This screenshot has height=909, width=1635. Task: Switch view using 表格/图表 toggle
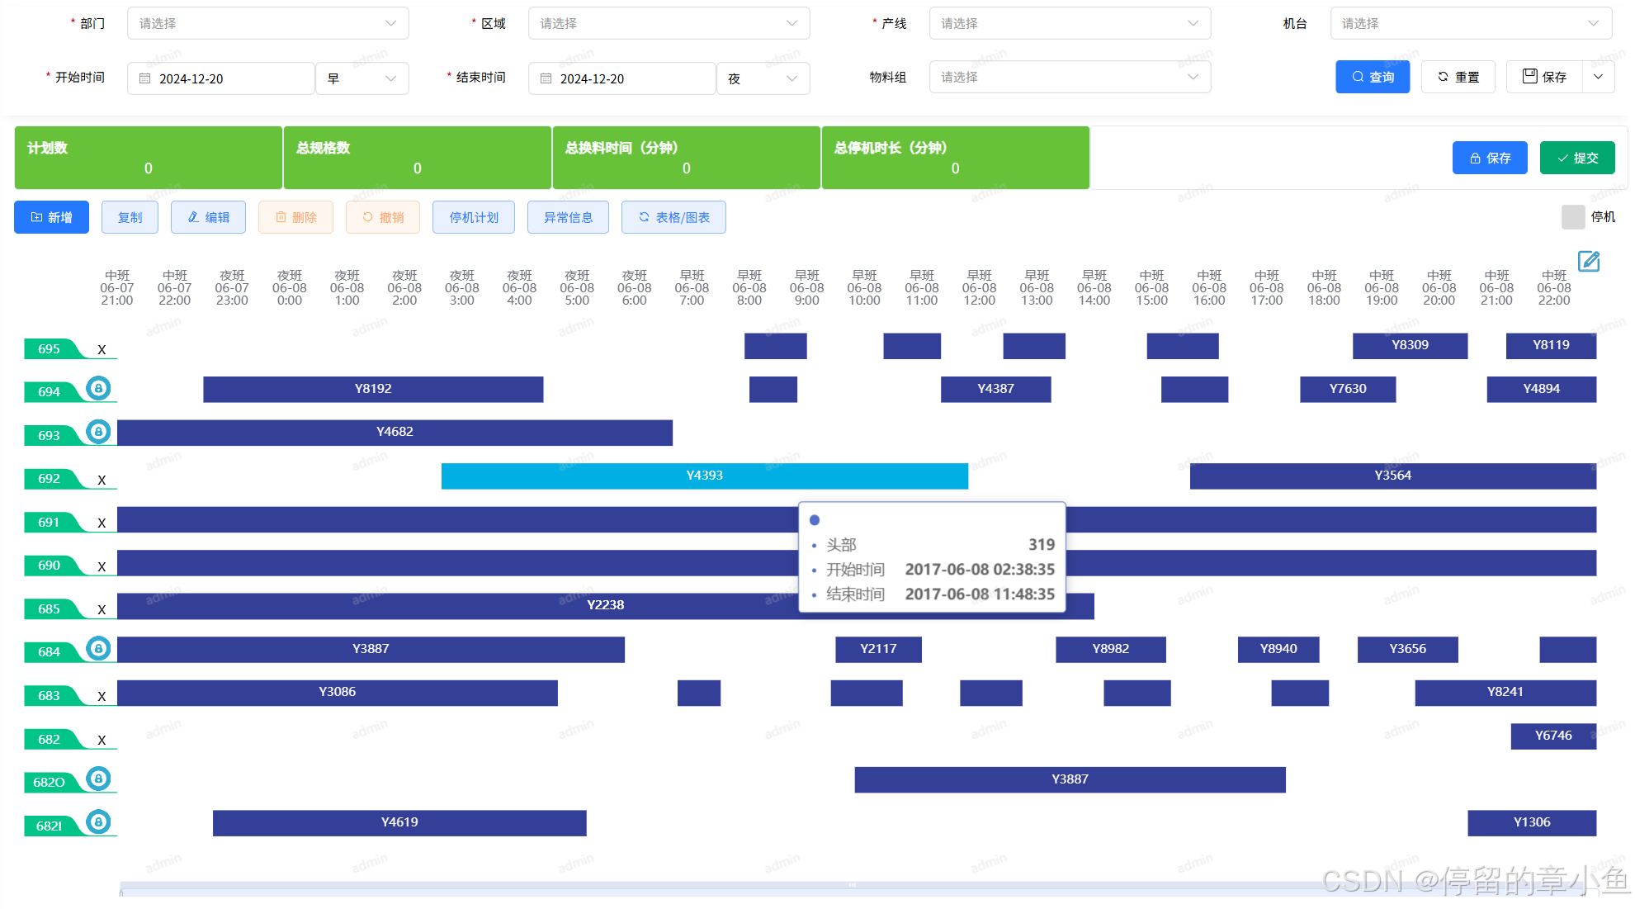tap(673, 217)
